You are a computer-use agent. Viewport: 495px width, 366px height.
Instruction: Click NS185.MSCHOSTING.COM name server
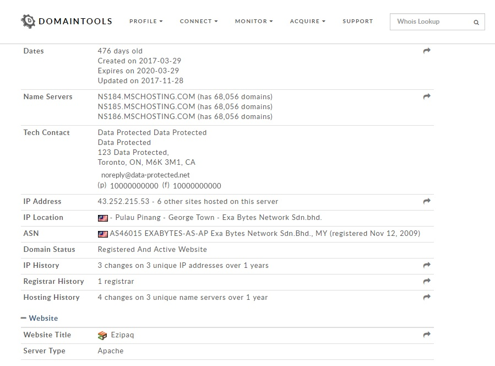pos(146,106)
